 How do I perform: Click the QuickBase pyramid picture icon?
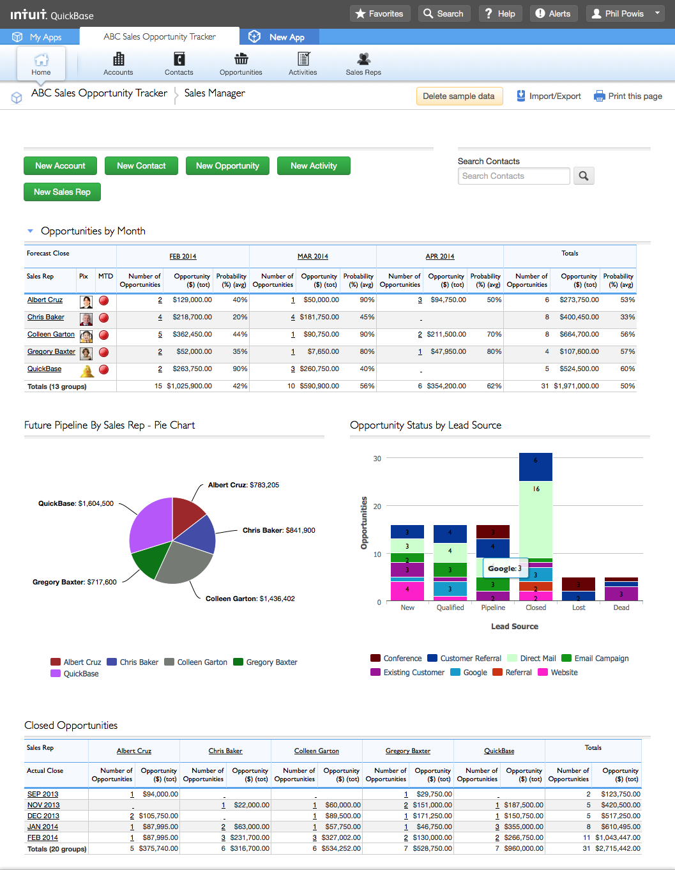86,370
